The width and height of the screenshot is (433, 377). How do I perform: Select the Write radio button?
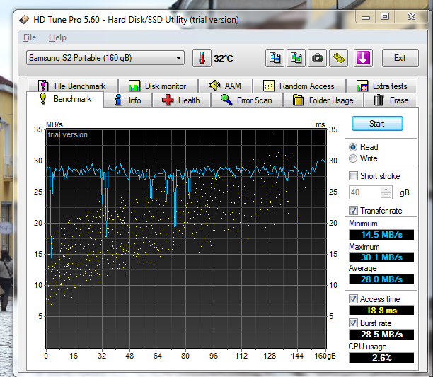[x=353, y=158]
